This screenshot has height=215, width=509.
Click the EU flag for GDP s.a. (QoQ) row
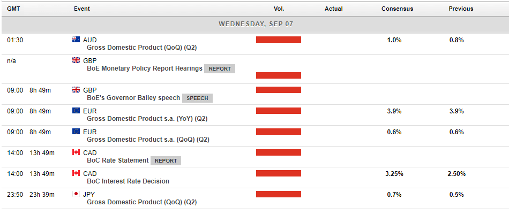(x=76, y=132)
